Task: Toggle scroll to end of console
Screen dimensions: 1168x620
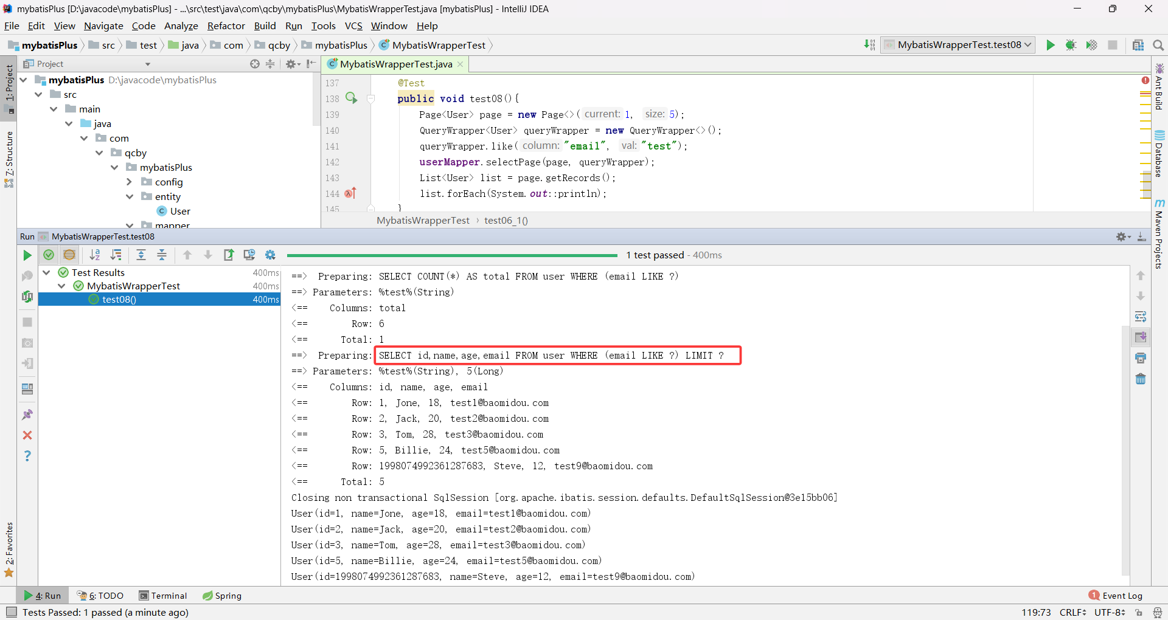Action: coord(1141,337)
